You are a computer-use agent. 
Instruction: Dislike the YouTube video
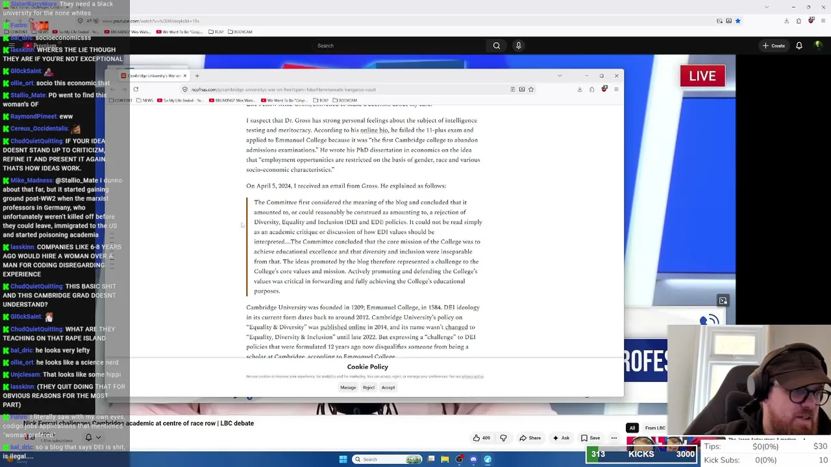[x=503, y=438]
